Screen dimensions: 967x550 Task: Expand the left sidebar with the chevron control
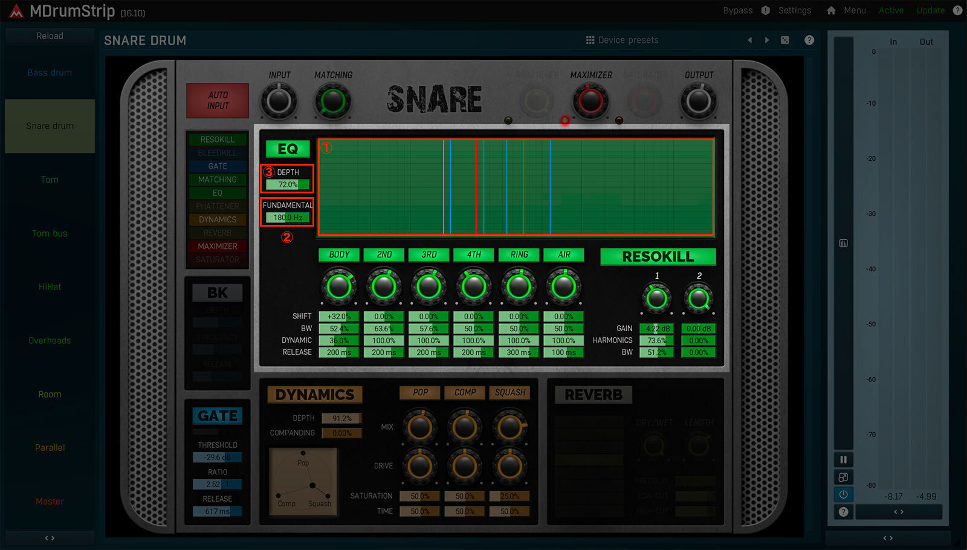pyautogui.click(x=50, y=537)
